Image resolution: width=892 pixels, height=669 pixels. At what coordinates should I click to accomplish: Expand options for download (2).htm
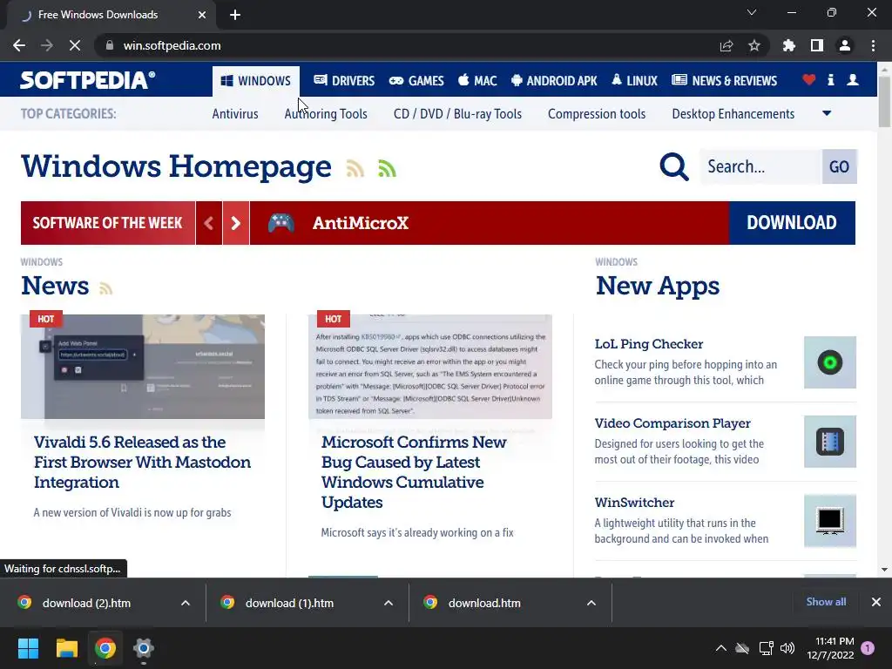point(186,603)
